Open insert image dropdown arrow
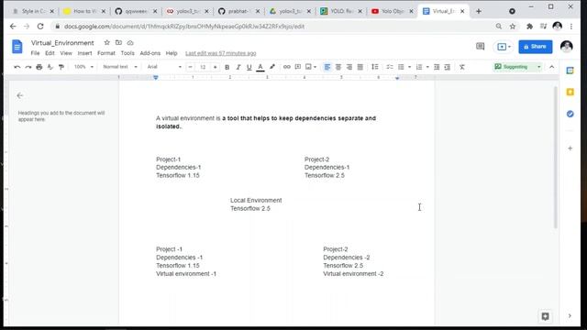587x330 pixels. tap(315, 67)
